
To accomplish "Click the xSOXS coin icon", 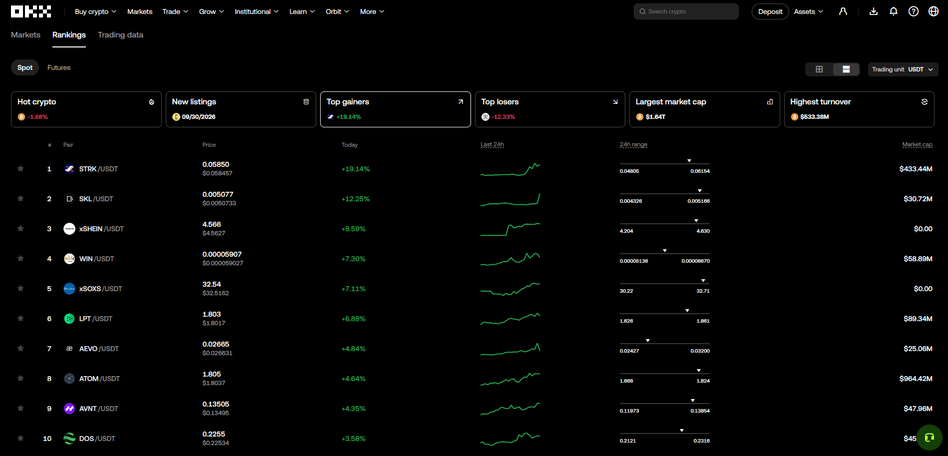I will tap(69, 289).
